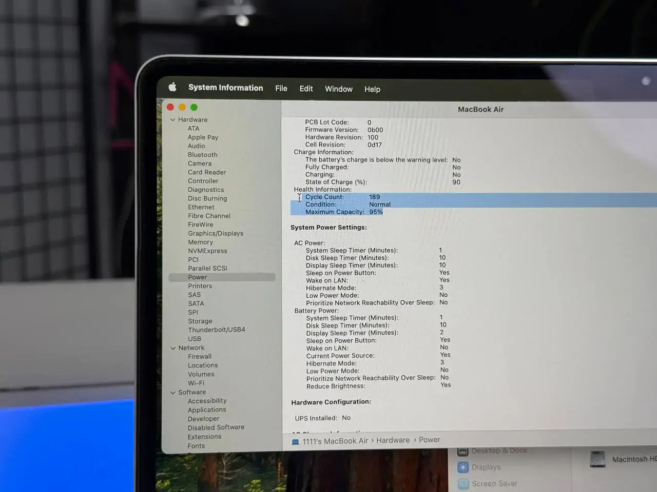This screenshot has width=657, height=492.
Task: Open the System Information app menu
Action: pos(225,88)
